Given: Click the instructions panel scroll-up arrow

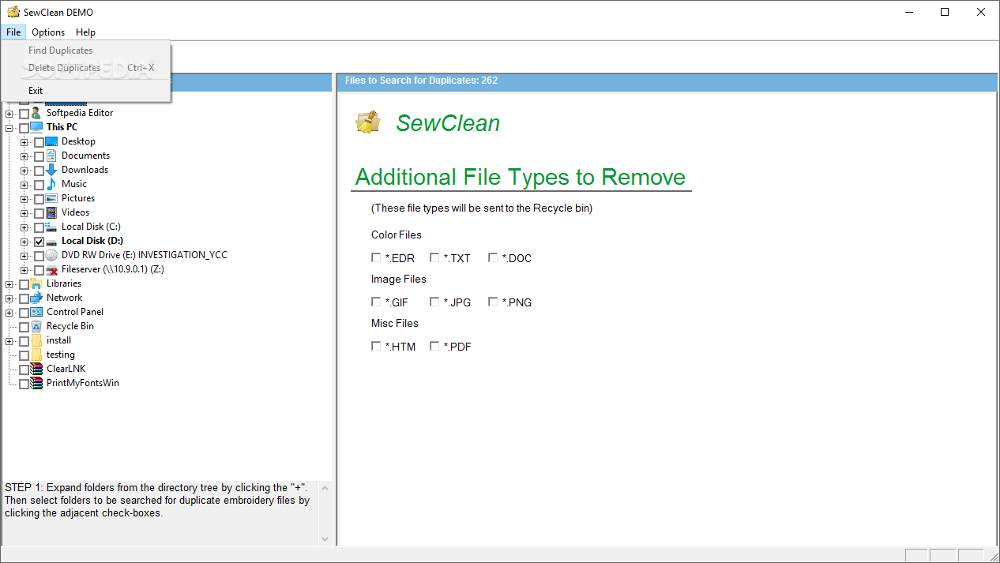Looking at the screenshot, I should coord(325,486).
